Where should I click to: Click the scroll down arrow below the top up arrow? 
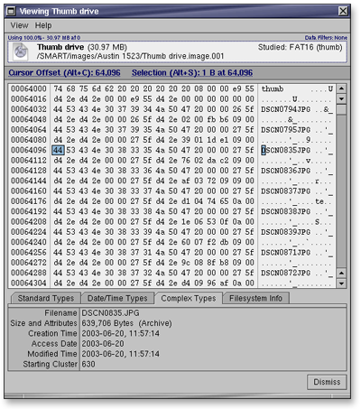(341, 98)
